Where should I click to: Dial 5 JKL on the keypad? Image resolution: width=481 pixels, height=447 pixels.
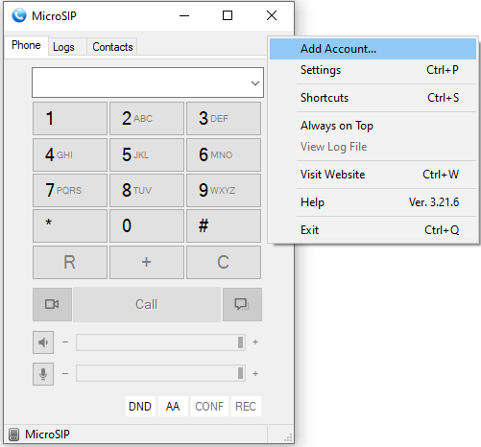147,154
